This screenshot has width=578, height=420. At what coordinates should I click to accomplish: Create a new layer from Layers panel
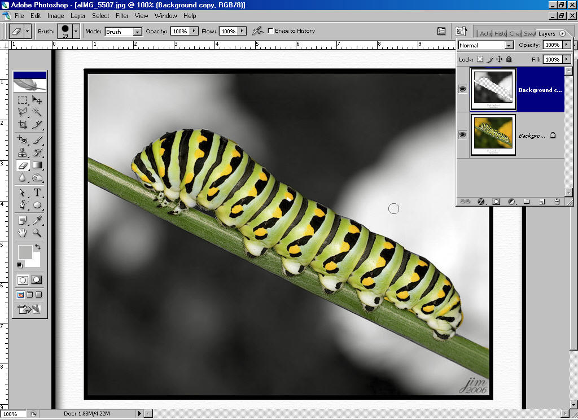[x=541, y=202]
